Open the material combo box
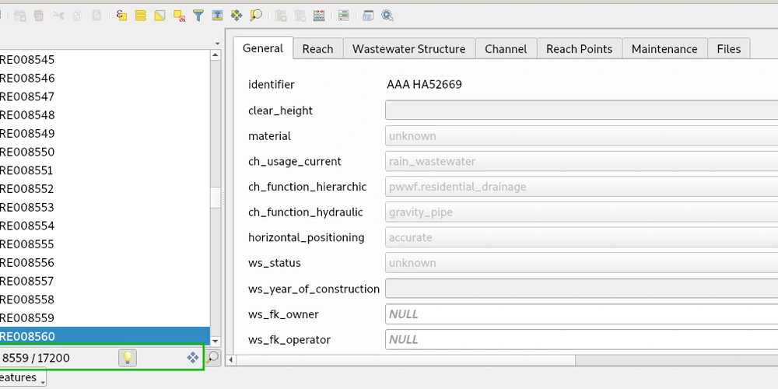Image resolution: width=778 pixels, height=389 pixels. coord(580,136)
